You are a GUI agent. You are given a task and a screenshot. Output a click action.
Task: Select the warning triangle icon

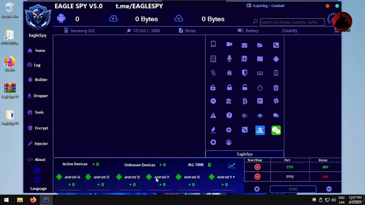[213, 115]
